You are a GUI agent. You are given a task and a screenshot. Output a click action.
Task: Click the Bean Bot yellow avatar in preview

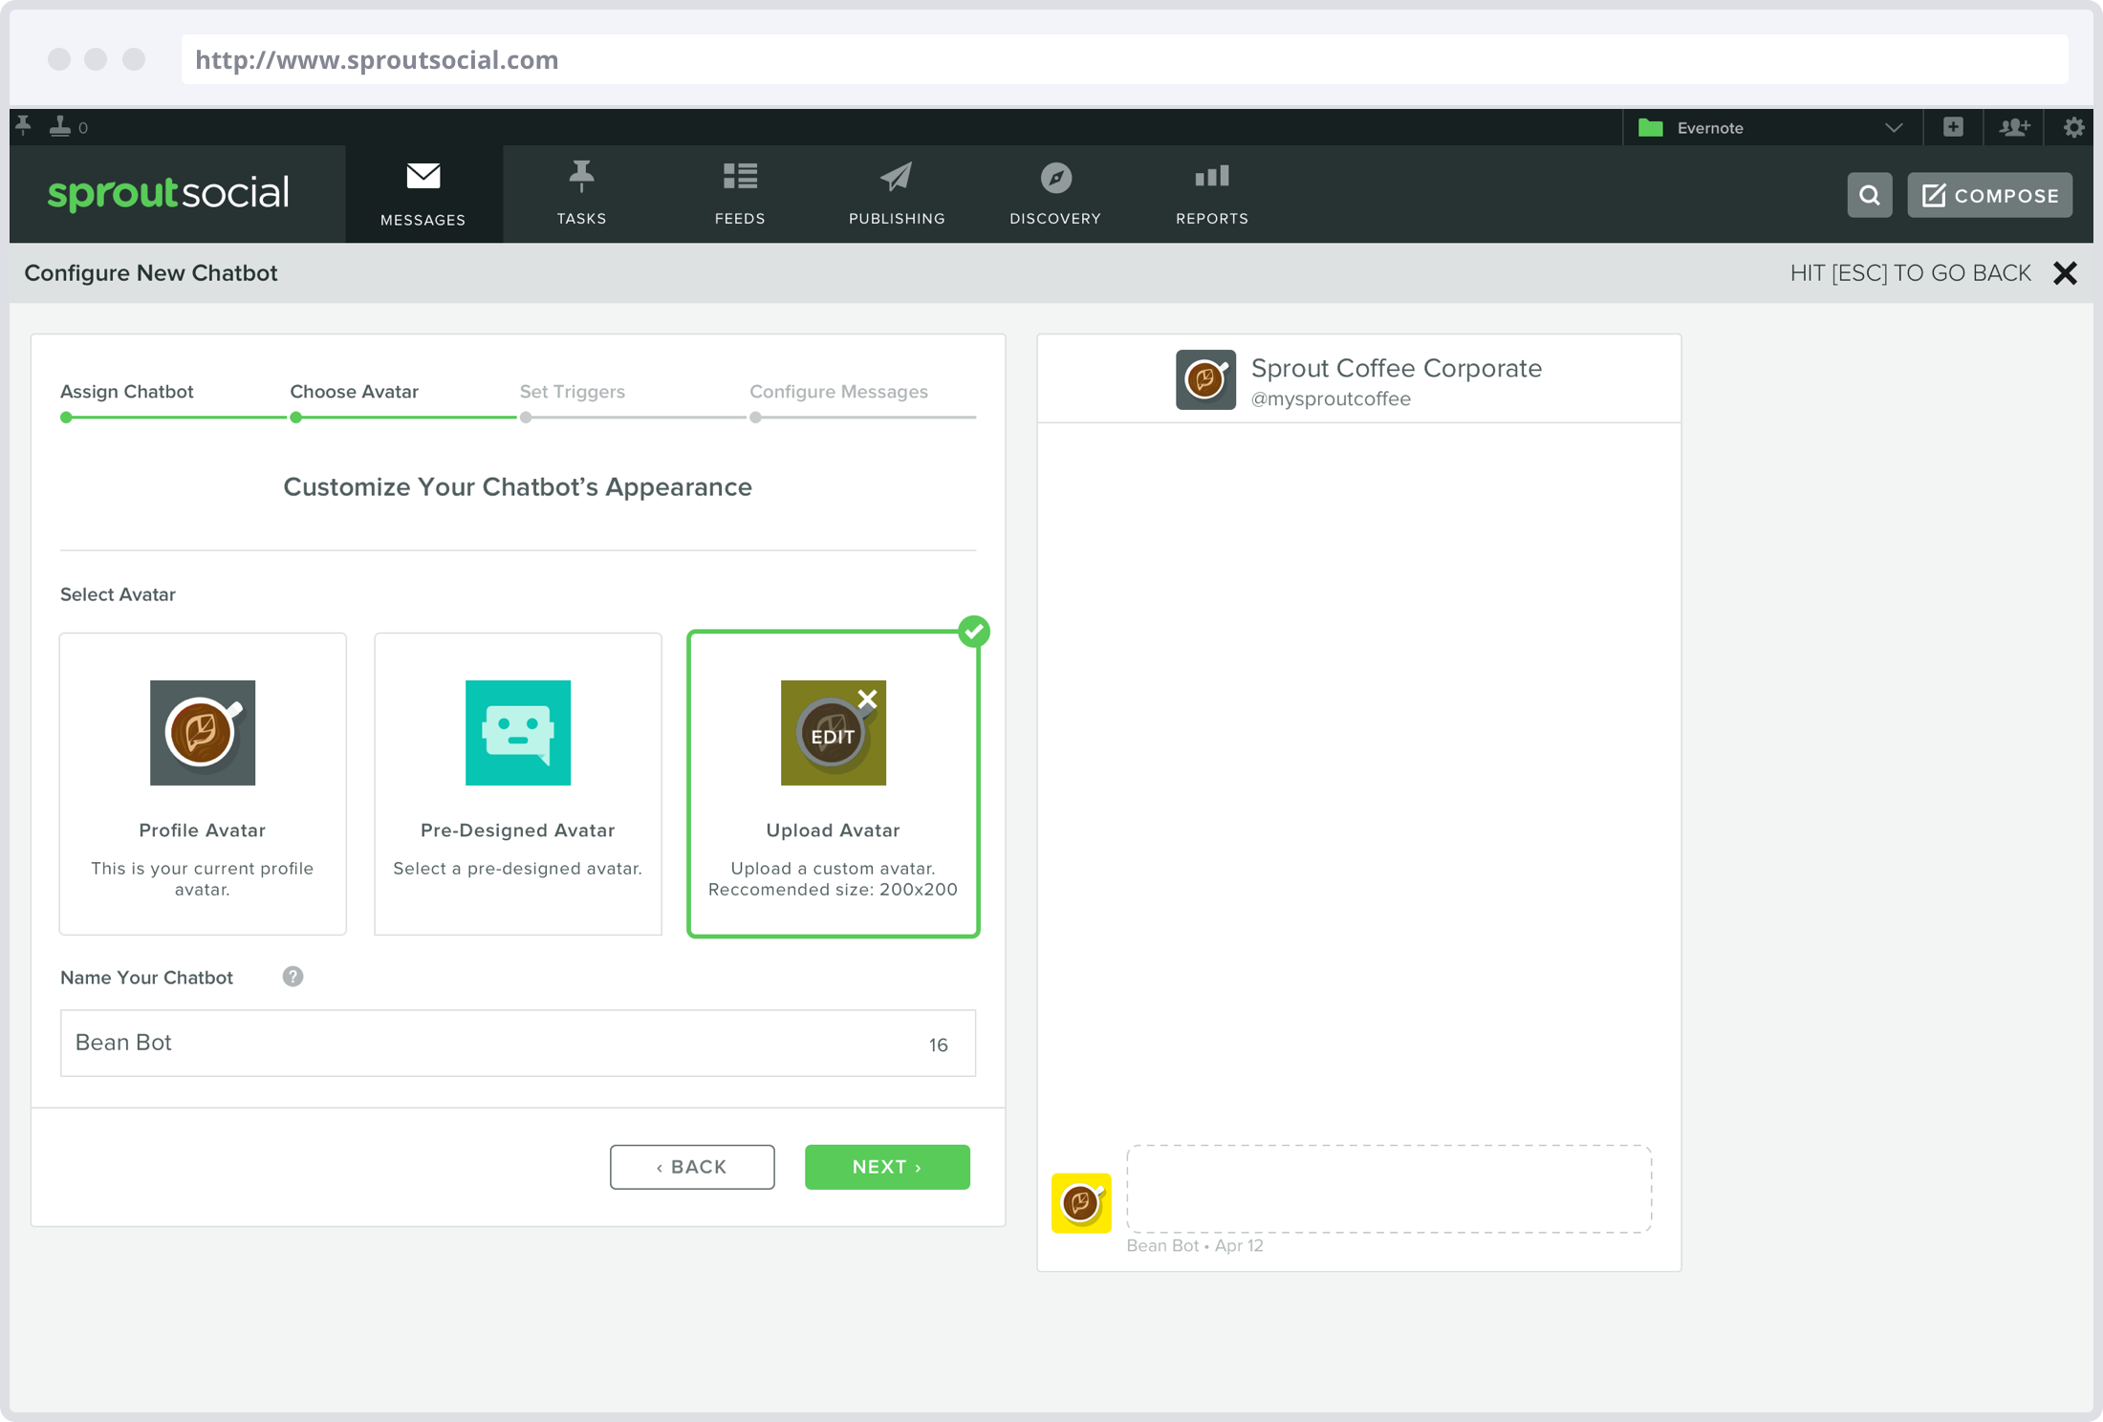[x=1081, y=1203]
